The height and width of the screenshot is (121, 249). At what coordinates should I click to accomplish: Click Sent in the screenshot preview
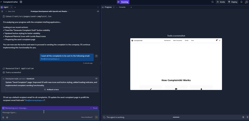click(193, 41)
